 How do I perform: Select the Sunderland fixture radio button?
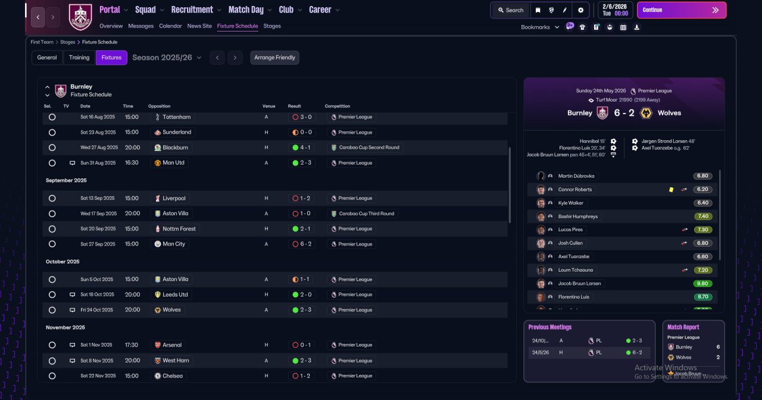(x=52, y=133)
